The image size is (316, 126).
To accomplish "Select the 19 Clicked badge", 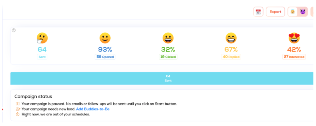I will tap(168, 57).
